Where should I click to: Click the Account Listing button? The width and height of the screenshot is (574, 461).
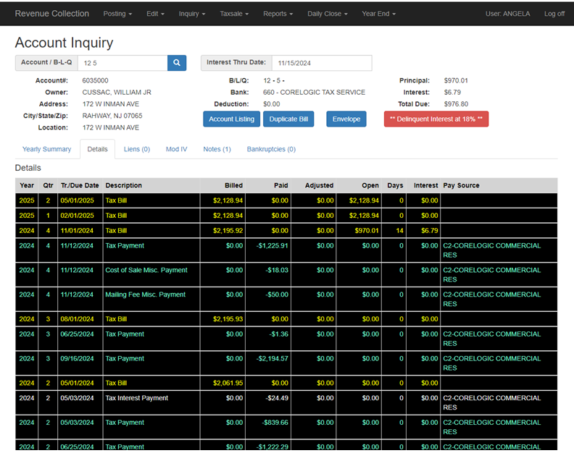pyautogui.click(x=232, y=119)
